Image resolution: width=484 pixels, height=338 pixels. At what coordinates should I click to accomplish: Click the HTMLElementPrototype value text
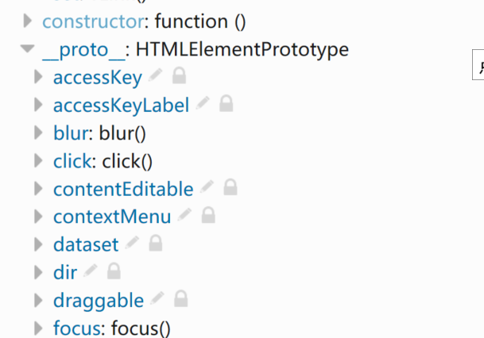242,50
